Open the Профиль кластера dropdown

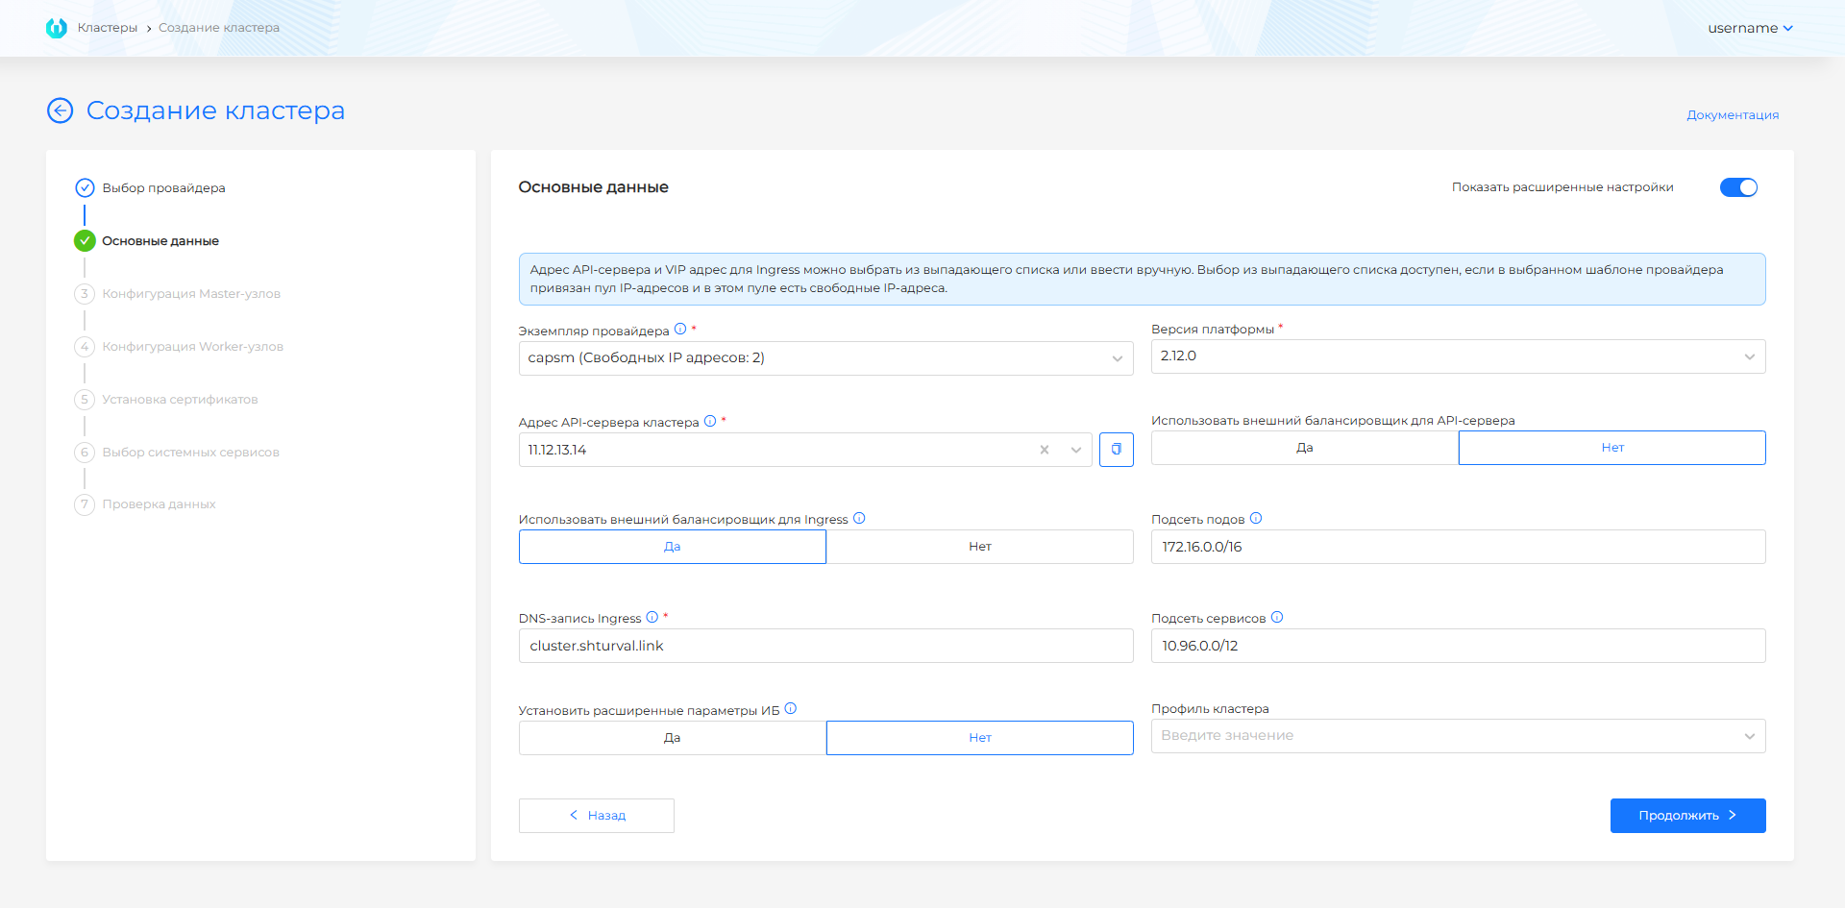1457,736
